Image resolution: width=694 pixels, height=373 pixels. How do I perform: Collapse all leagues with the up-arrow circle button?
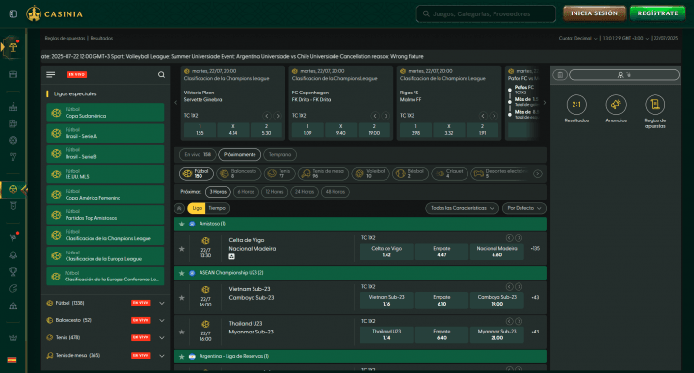[x=179, y=208]
